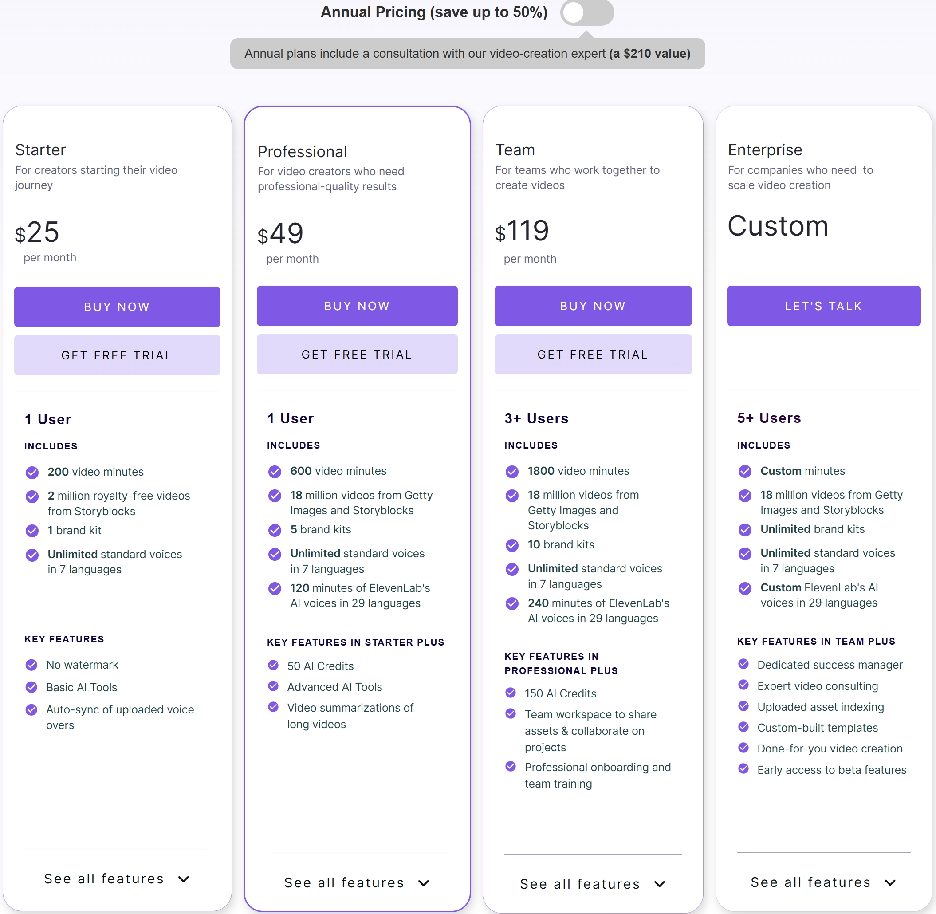Get free trial of Professional plan
Screen dimensions: 936x914
click(x=357, y=354)
